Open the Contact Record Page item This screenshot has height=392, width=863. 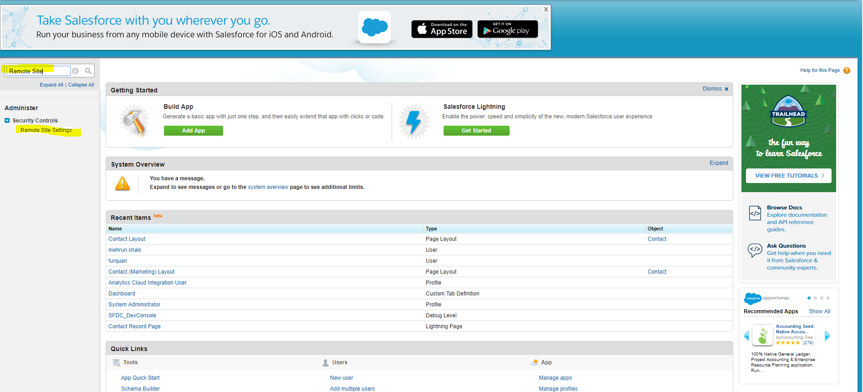point(134,326)
